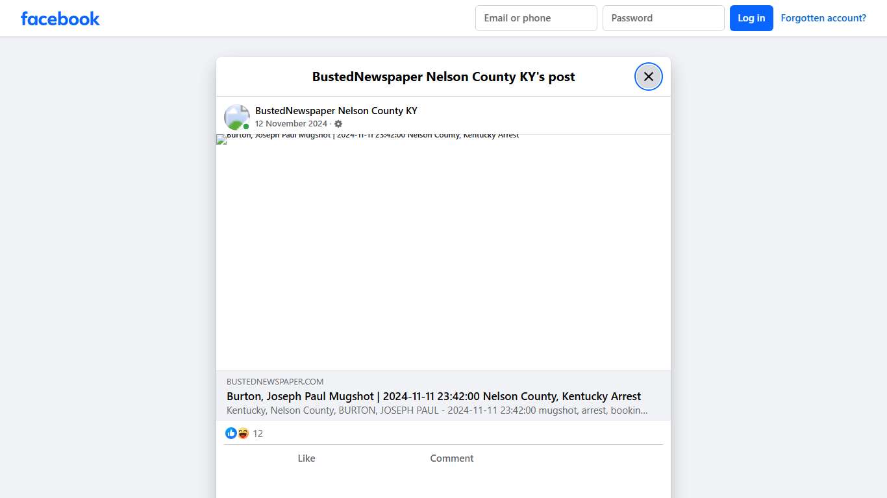Click the blue thumbs-up reaction icon
887x498 pixels.
click(231, 433)
